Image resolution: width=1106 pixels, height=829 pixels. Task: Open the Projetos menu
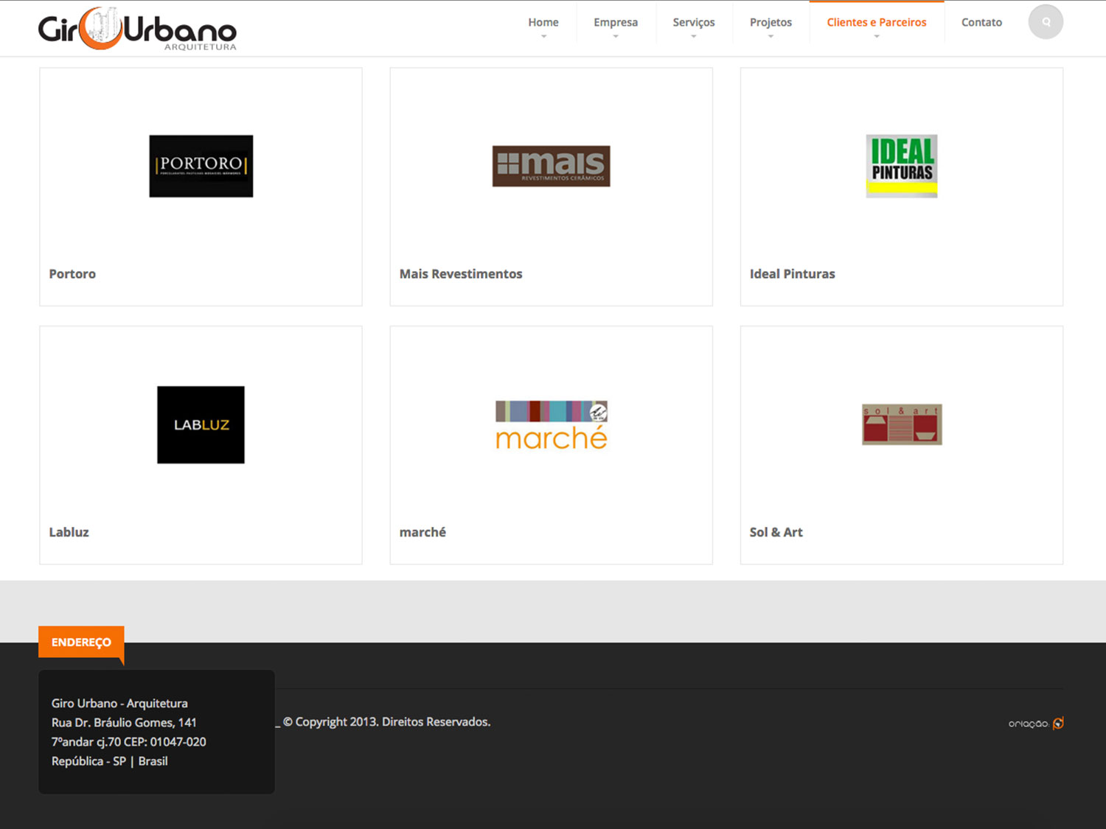click(771, 22)
